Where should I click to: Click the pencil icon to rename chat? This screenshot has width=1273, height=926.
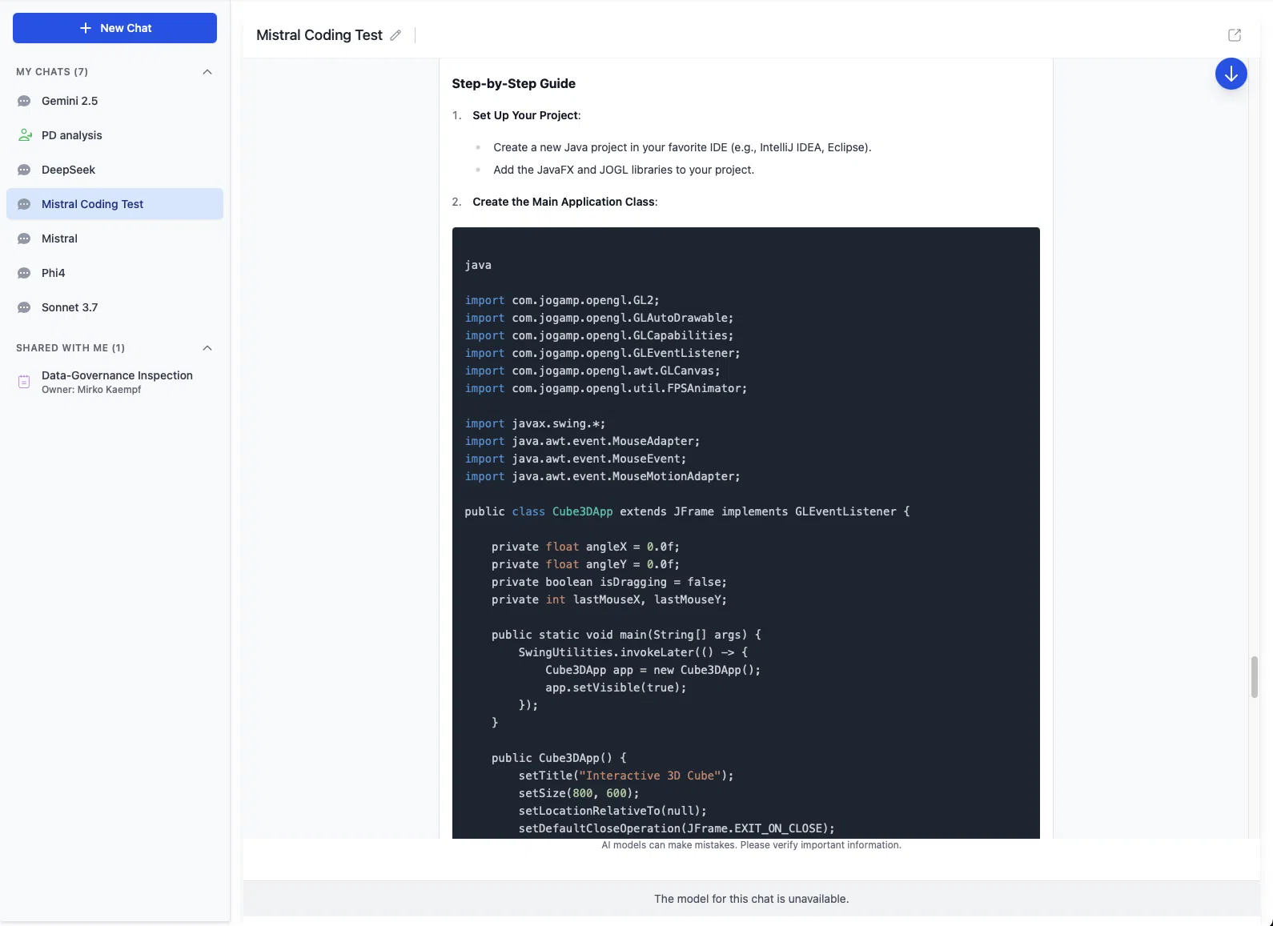(x=396, y=35)
